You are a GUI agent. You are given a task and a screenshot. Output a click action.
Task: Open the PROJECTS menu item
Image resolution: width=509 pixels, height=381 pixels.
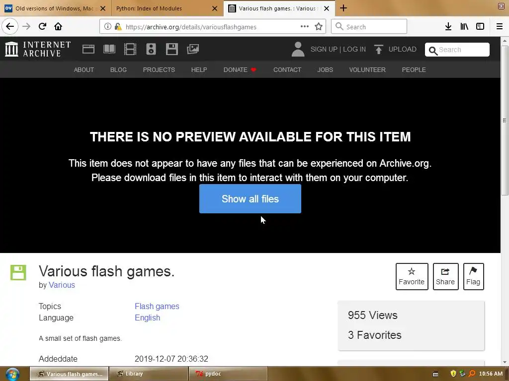click(159, 69)
